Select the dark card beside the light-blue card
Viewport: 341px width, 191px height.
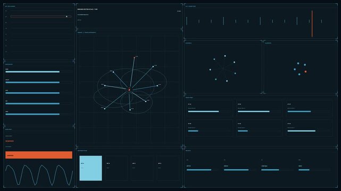point(117,168)
